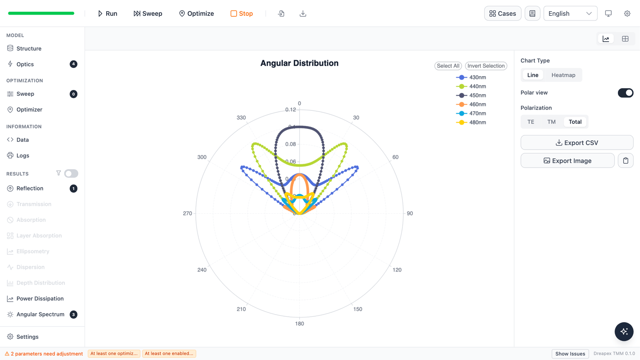Click the import file icon in toolbar
The height and width of the screenshot is (360, 640).
(x=281, y=13)
